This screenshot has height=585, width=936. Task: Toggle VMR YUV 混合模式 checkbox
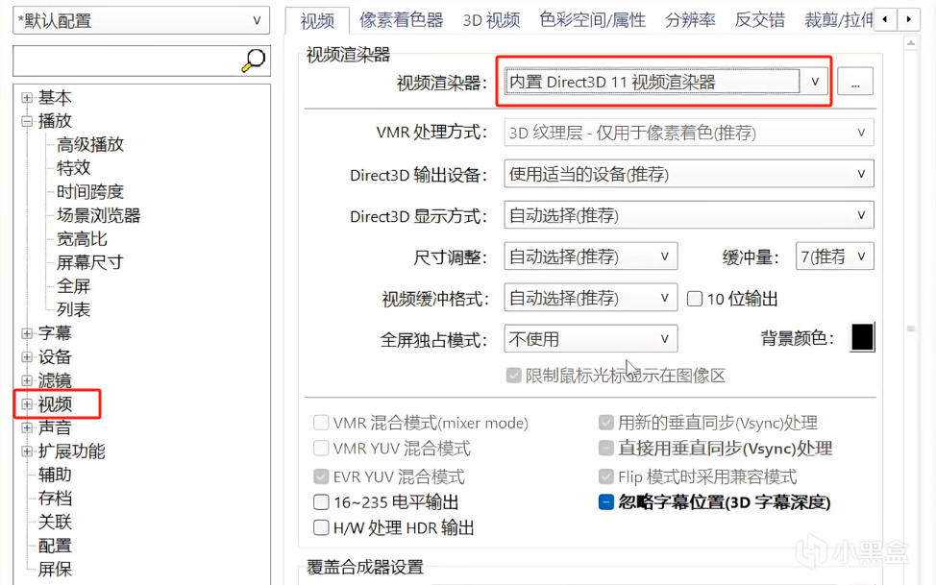(x=321, y=448)
